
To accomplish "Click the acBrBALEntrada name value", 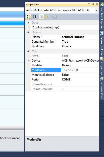I will 80,37.
